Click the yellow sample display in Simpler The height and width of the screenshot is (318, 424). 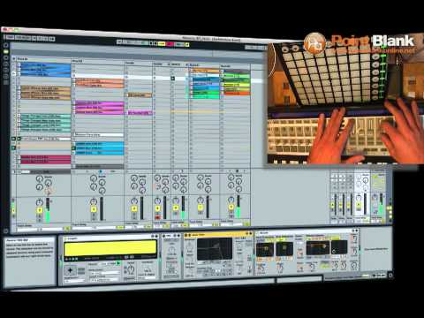pyautogui.click(x=110, y=248)
